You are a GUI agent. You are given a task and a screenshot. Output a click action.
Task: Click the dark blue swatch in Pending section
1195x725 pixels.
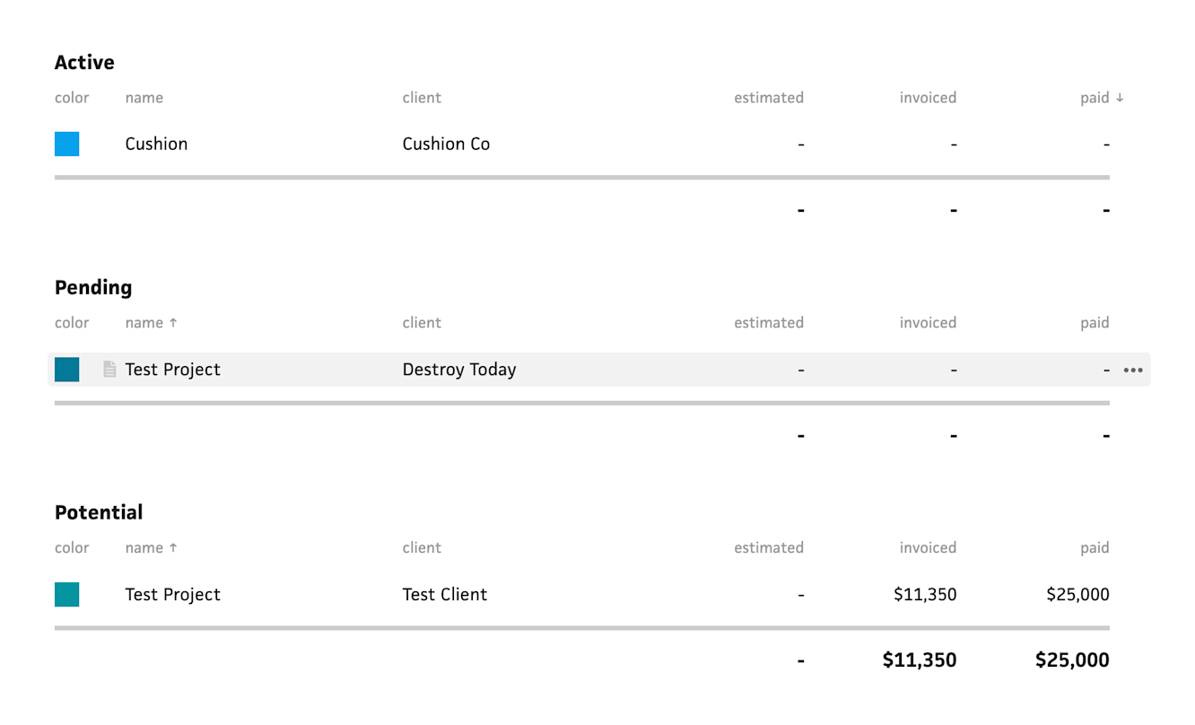tap(67, 370)
